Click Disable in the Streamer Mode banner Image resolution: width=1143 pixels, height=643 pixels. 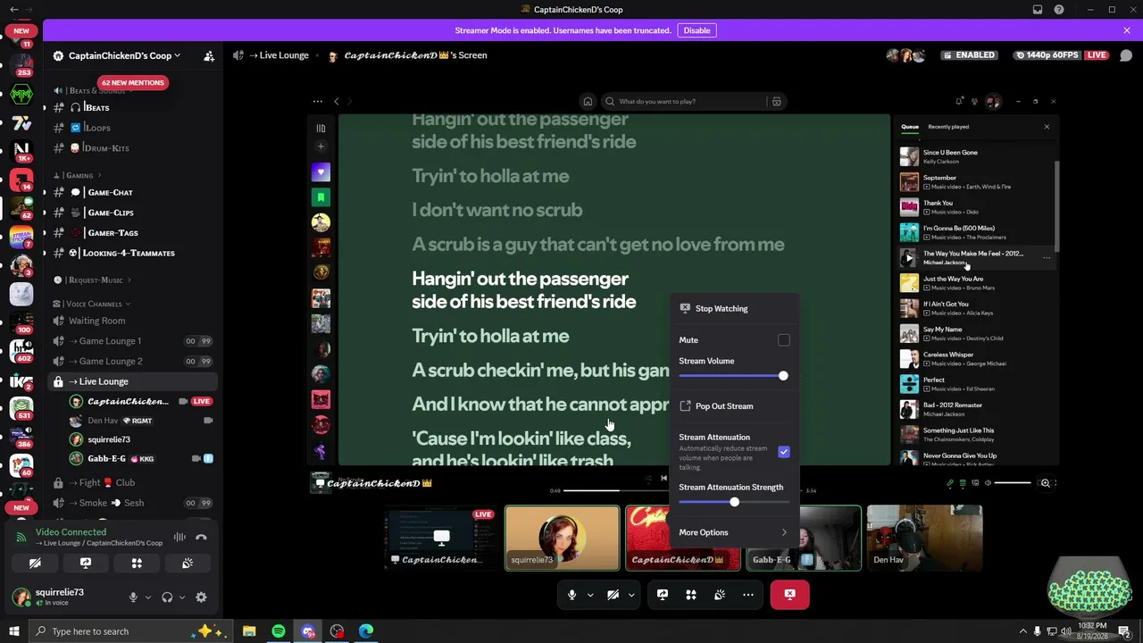coord(697,30)
